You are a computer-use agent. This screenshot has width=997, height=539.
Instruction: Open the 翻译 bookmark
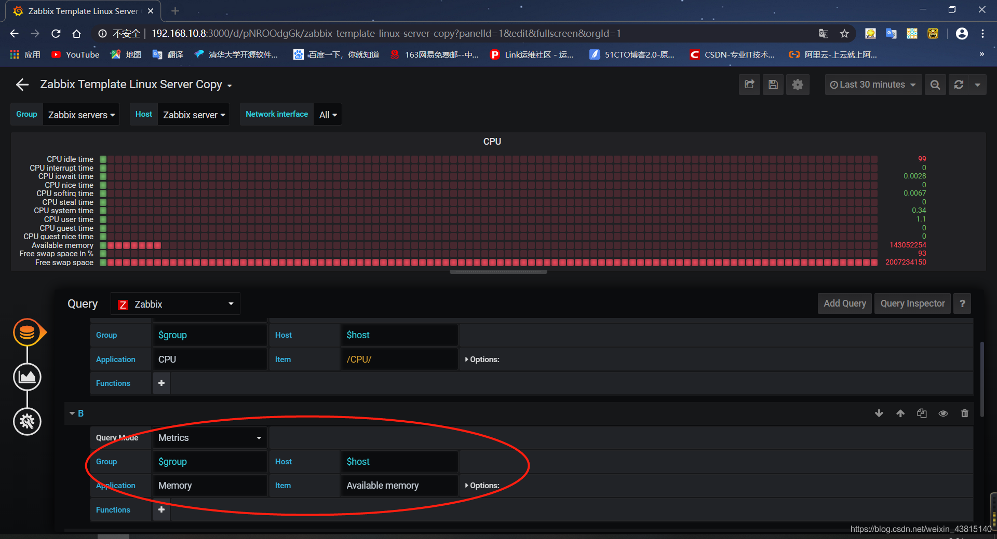pyautogui.click(x=168, y=54)
